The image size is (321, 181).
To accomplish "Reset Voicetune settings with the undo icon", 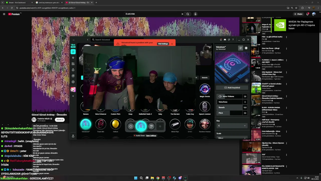I will [247, 80].
